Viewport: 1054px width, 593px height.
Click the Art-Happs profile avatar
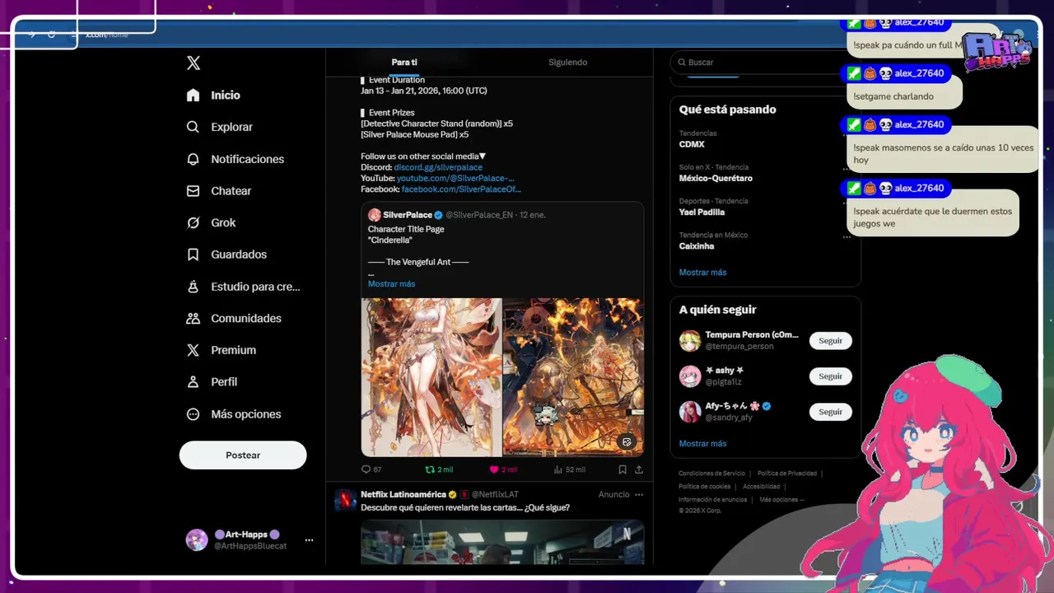[197, 540]
